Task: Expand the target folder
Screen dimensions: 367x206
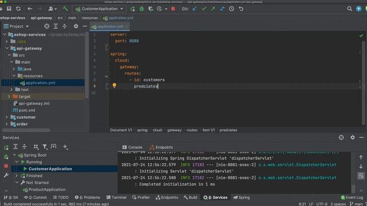Action: [x=9, y=97]
